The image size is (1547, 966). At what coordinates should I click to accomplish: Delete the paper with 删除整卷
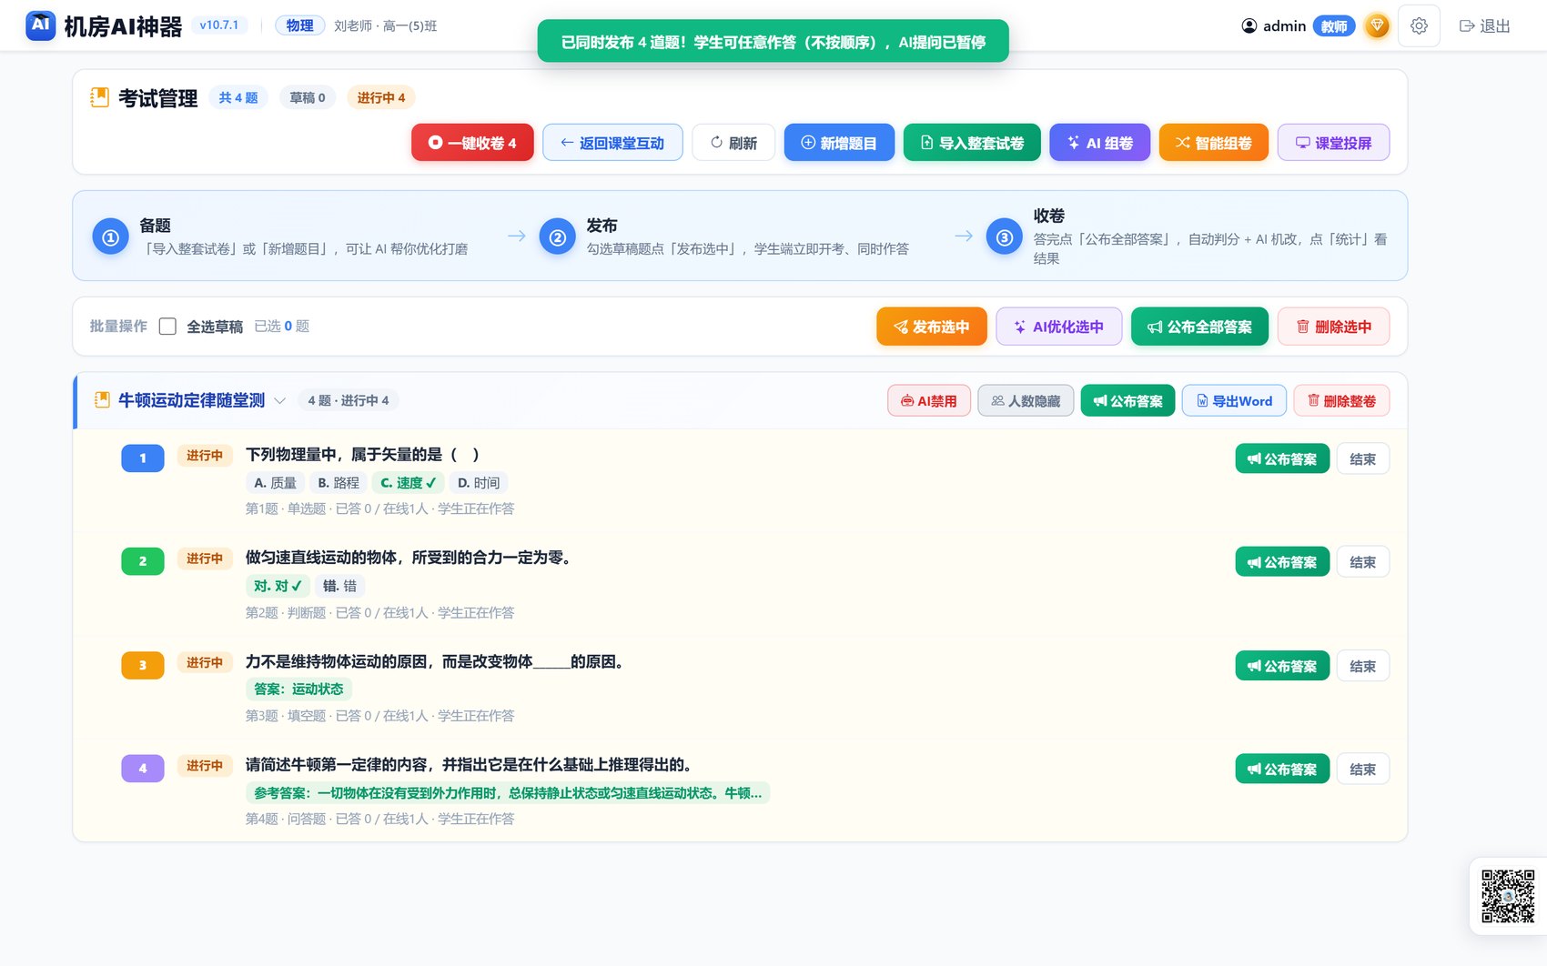coord(1341,401)
